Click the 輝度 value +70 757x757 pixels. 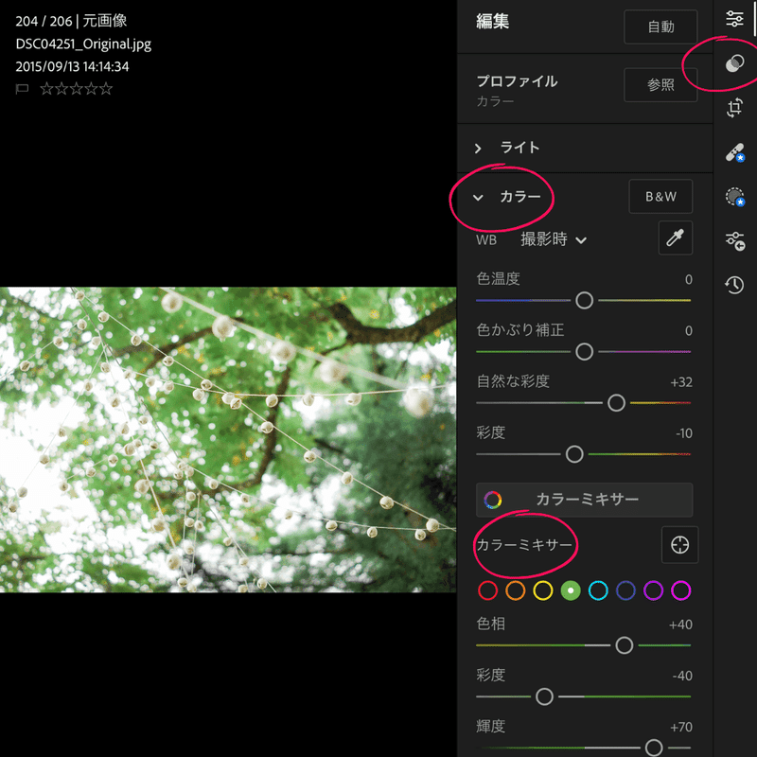681,727
